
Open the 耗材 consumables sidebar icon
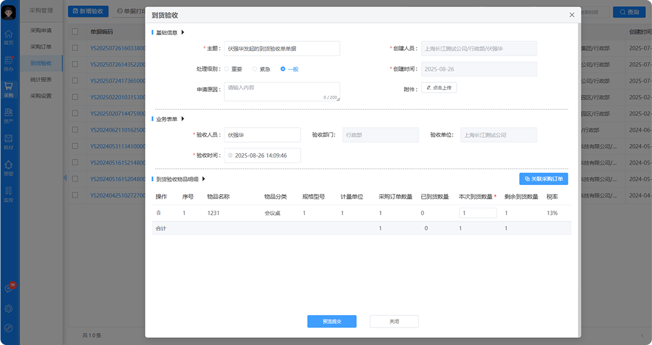pos(9,140)
